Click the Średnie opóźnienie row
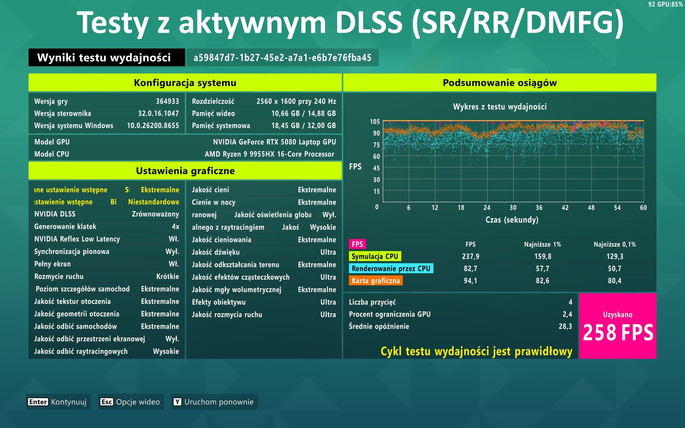 tap(461, 326)
